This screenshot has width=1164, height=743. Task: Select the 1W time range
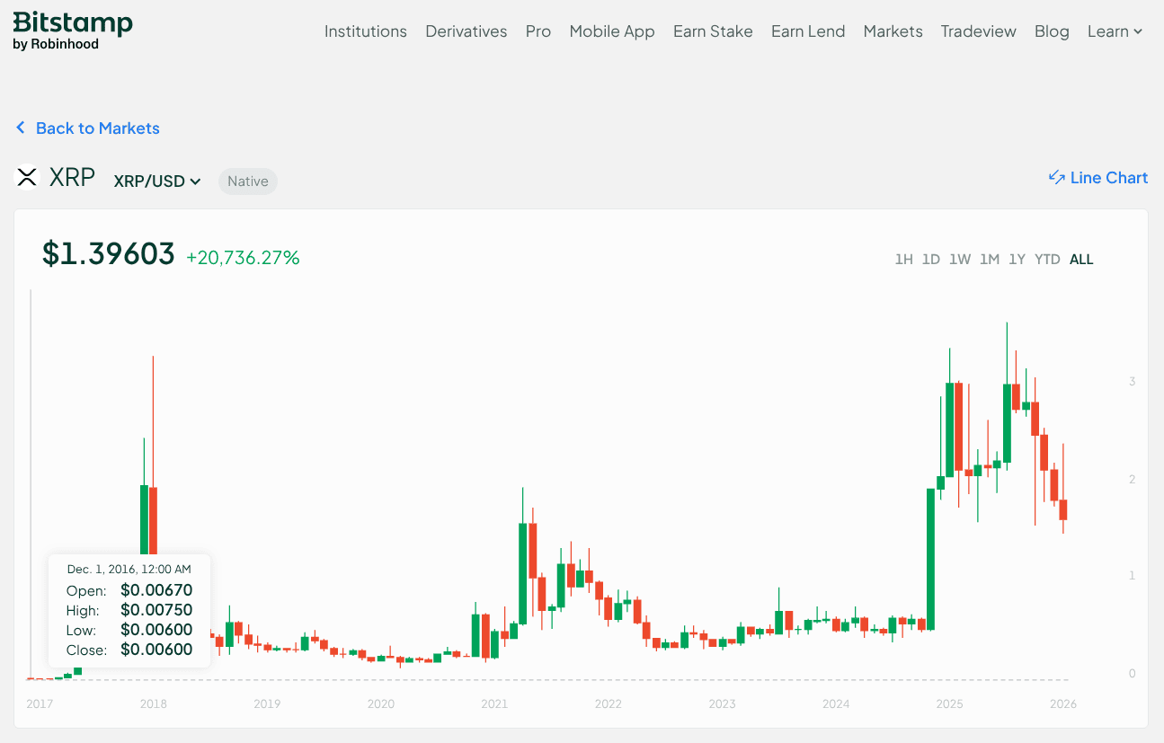(x=960, y=260)
